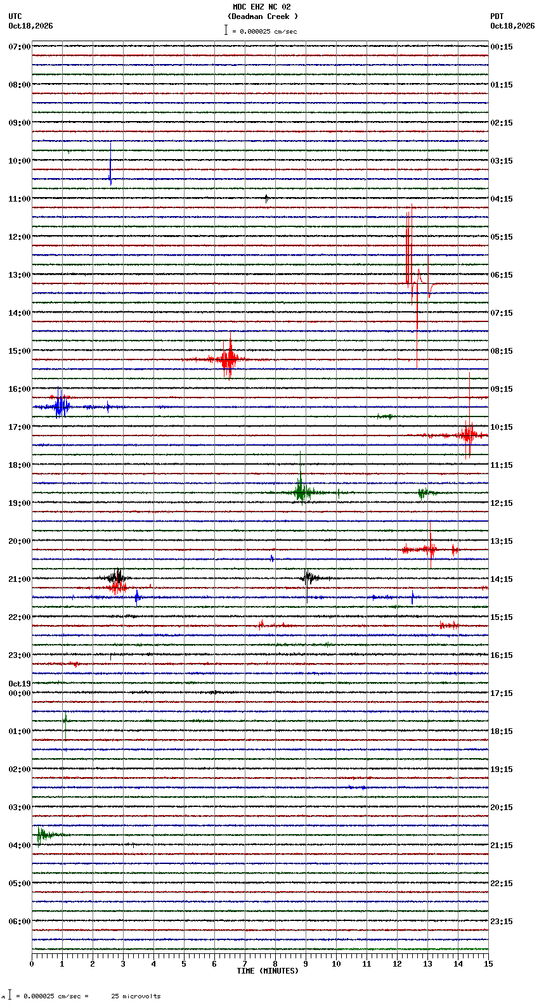Click the 15 tick on minutes axis
The width and height of the screenshot is (539, 1004).
488,964
